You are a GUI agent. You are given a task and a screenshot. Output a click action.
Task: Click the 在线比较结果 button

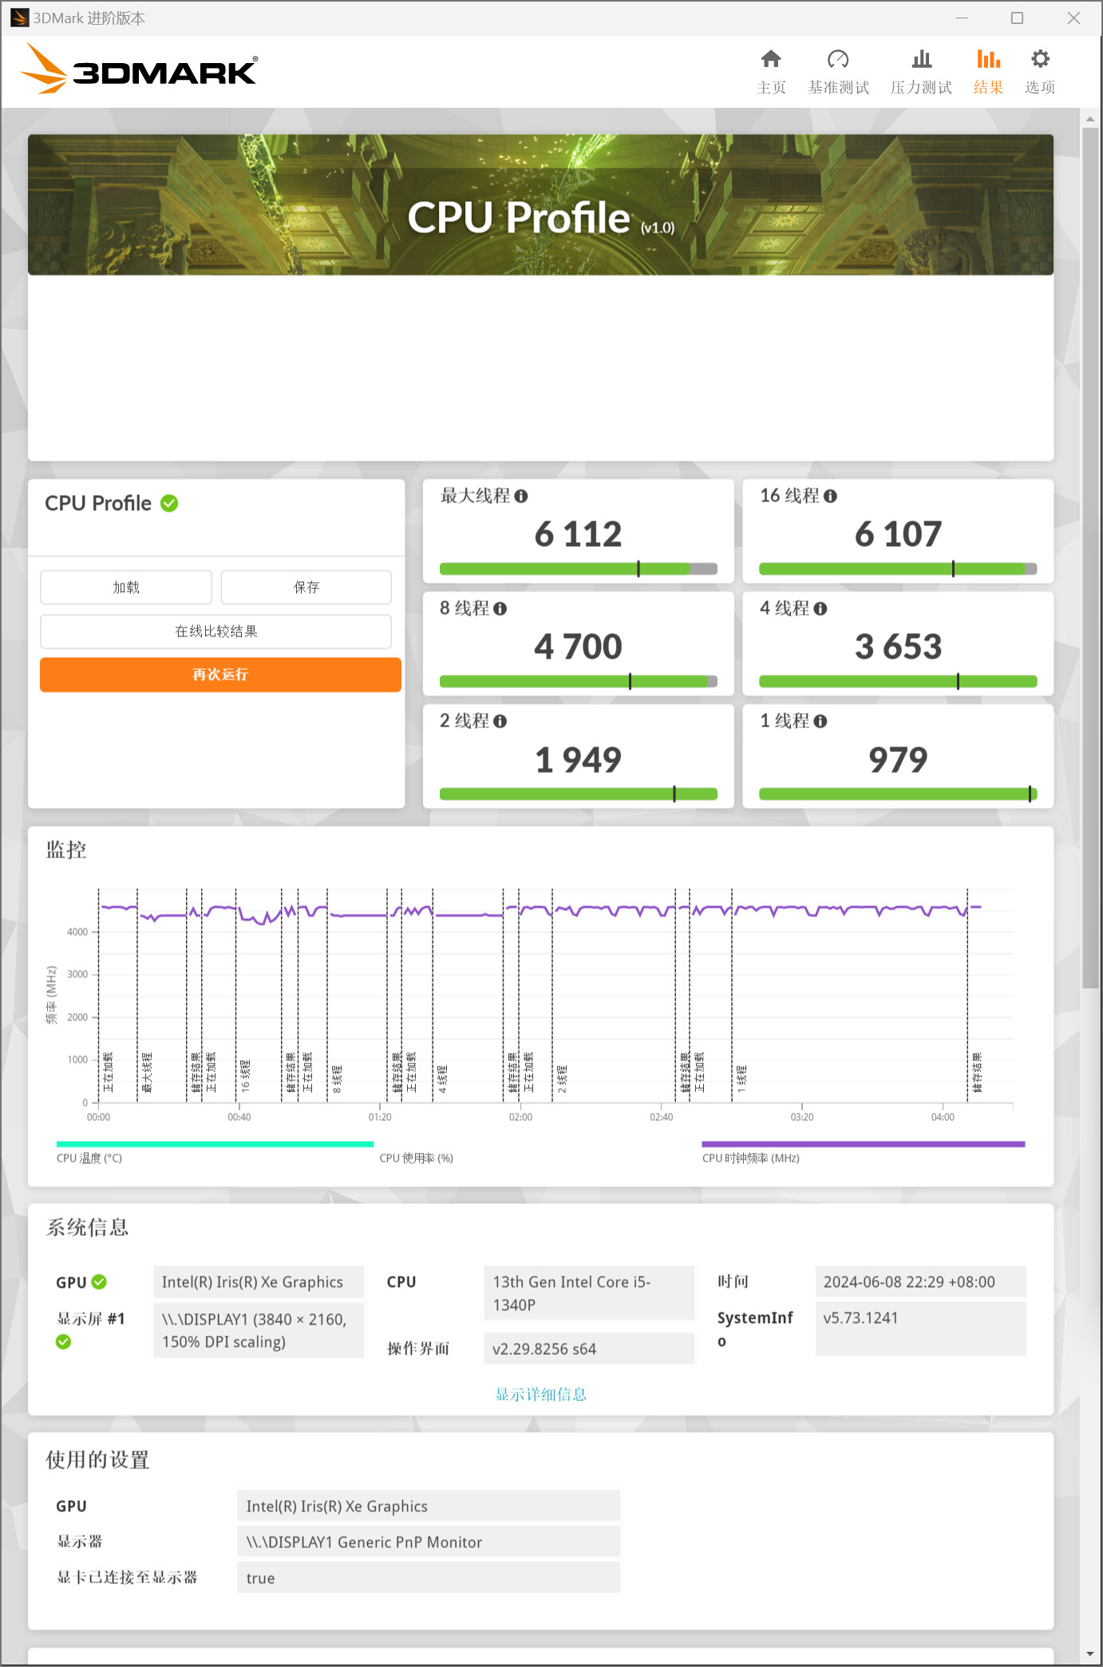click(215, 632)
